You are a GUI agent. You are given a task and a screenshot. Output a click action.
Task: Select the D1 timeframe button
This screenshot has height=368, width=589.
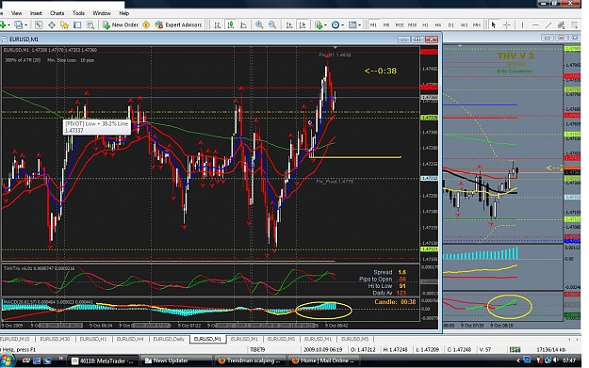click(x=451, y=25)
